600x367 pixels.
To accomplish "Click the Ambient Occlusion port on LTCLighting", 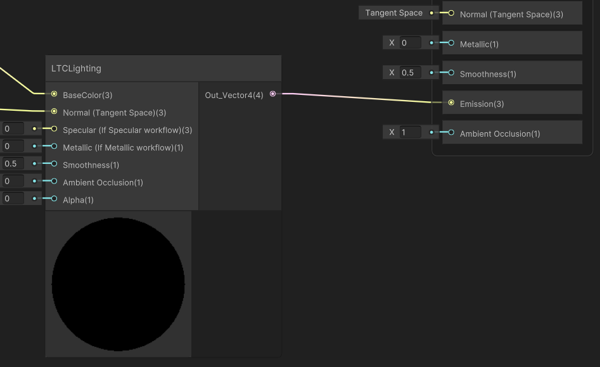I will point(54,182).
